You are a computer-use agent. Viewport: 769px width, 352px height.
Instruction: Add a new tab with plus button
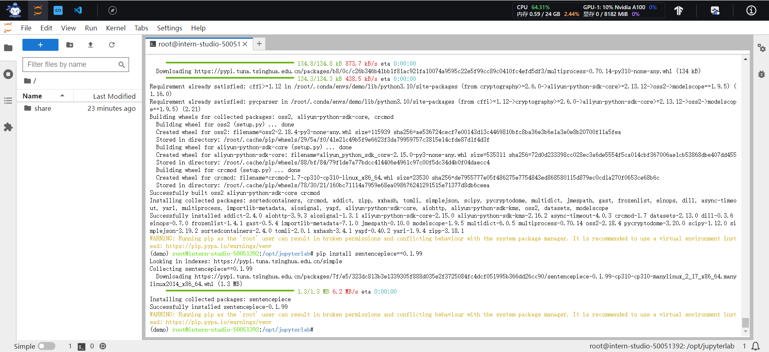(259, 44)
